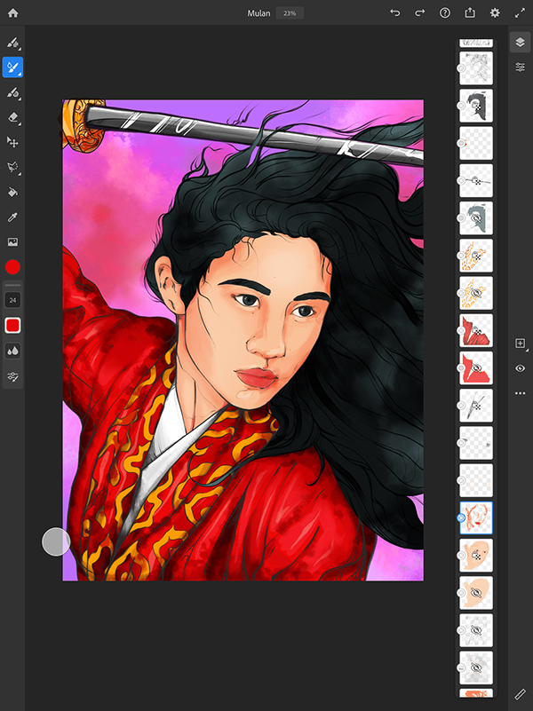Add a new layer
The width and height of the screenshot is (533, 711).
(520, 344)
